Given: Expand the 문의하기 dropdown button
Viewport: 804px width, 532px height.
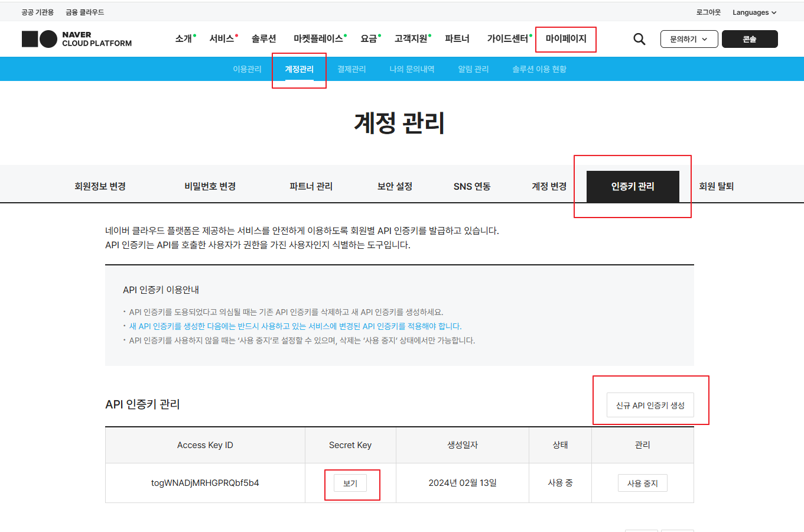Looking at the screenshot, I should coord(689,39).
